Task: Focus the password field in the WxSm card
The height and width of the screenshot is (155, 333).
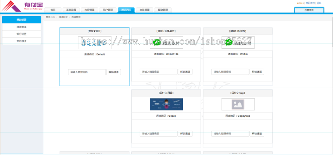Action: click(230, 72)
